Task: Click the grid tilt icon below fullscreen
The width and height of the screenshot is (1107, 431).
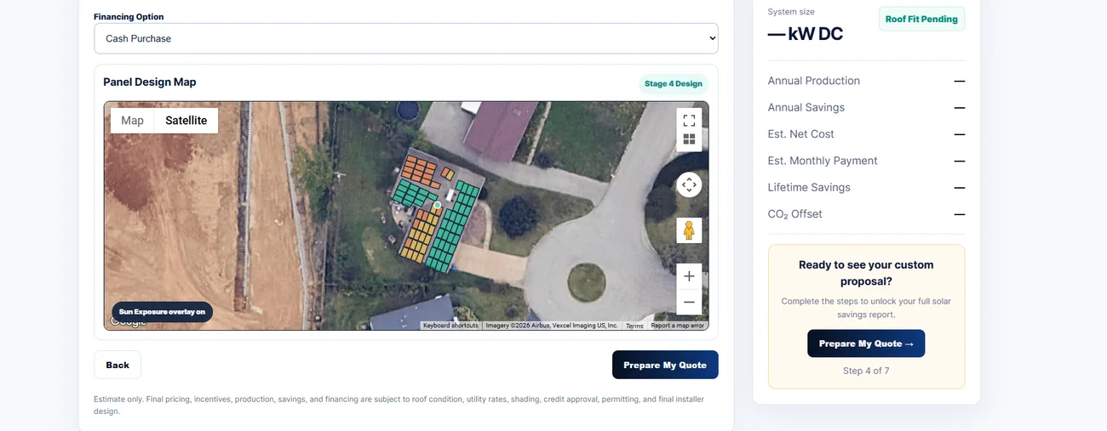Action: (689, 140)
